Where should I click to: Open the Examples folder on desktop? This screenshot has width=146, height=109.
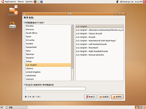point(13,10)
